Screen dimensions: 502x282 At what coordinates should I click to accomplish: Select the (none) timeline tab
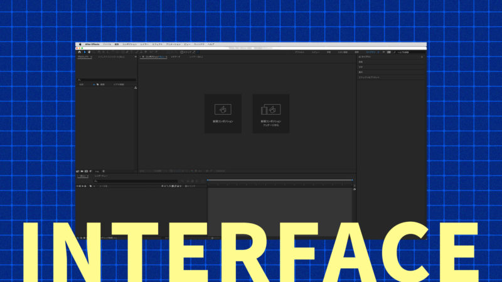83,176
